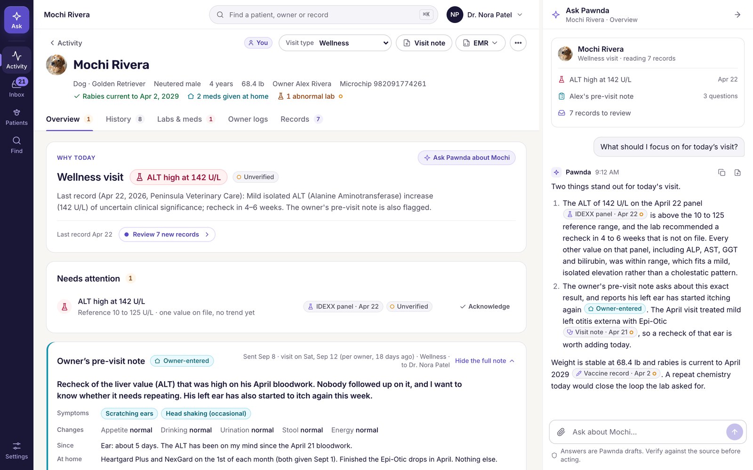Open the Visit note Apr 21 citation
The height and width of the screenshot is (470, 753).
pyautogui.click(x=601, y=332)
